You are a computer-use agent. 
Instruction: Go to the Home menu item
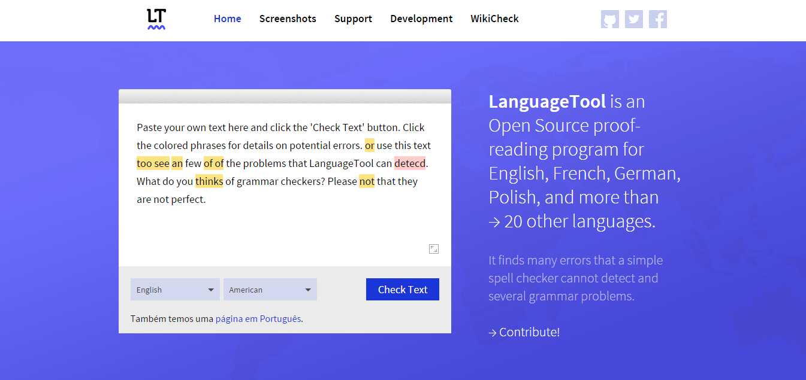click(228, 19)
